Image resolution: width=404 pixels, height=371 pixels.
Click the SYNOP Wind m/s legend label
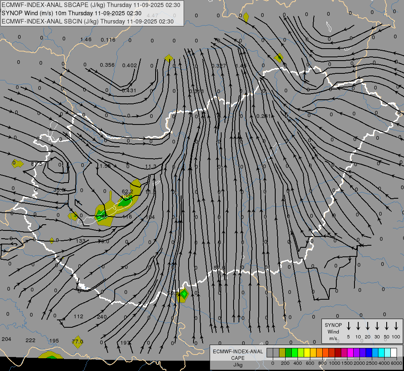(x=333, y=332)
